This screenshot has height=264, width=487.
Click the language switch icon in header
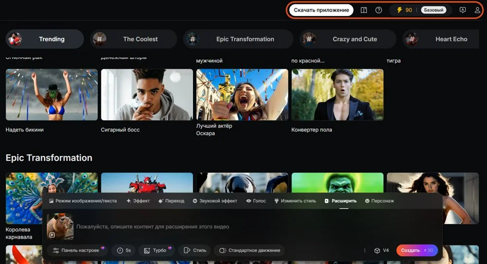click(x=463, y=10)
